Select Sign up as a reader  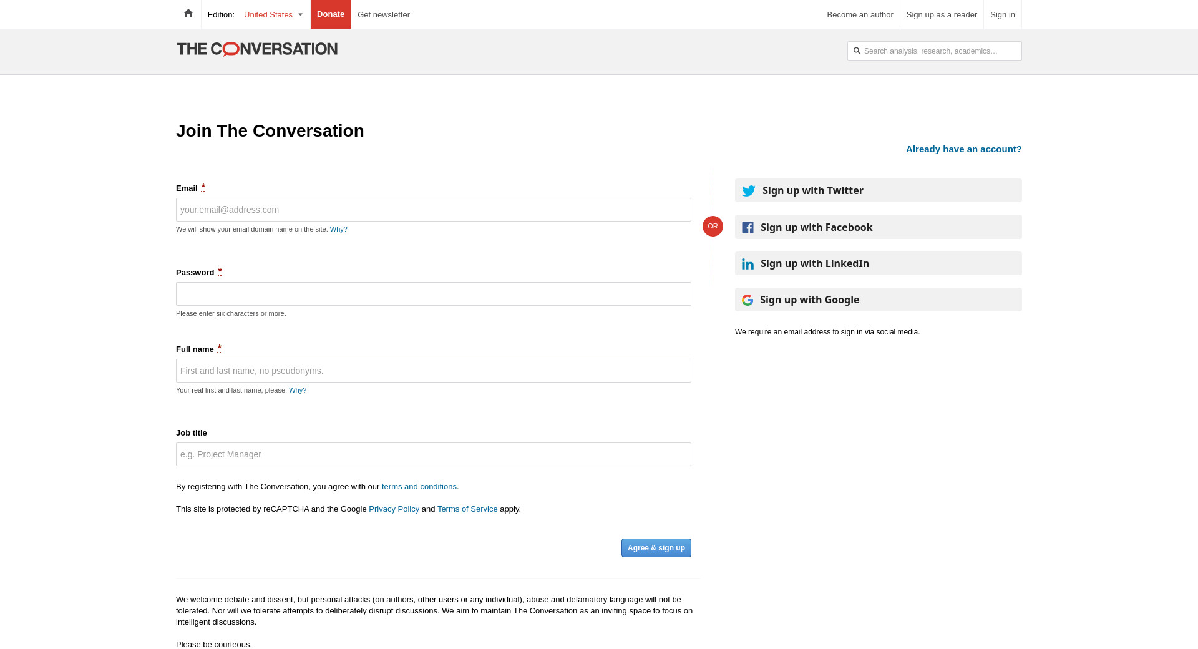pos(941,14)
